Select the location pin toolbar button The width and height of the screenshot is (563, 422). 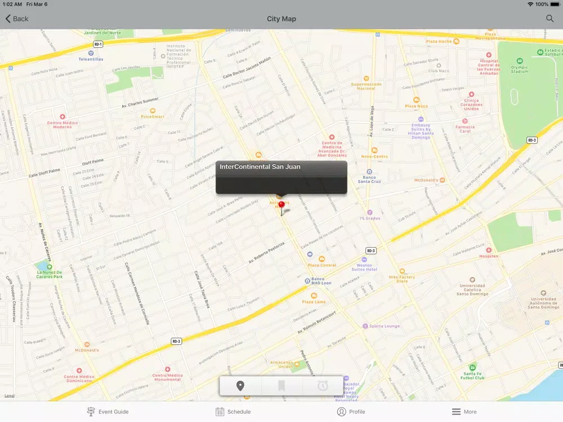(240, 386)
